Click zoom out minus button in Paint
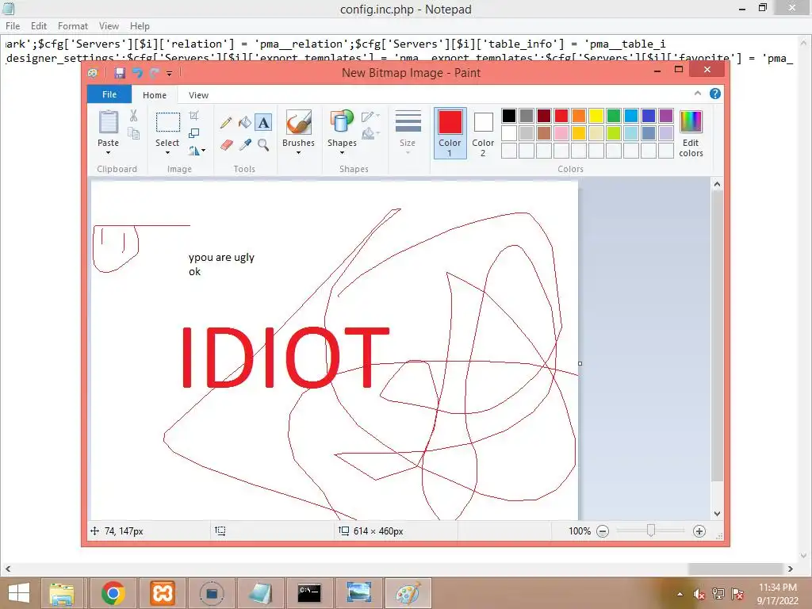Image resolution: width=812 pixels, height=609 pixels. pyautogui.click(x=603, y=531)
